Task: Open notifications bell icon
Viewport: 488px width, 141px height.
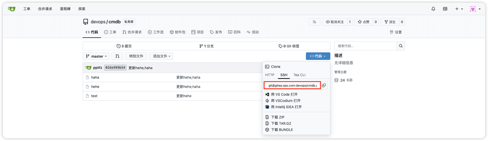Action: [x=433, y=9]
